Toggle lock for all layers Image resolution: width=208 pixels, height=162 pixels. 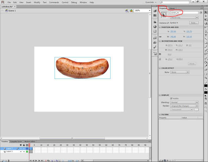pyautogui.click(x=24, y=145)
